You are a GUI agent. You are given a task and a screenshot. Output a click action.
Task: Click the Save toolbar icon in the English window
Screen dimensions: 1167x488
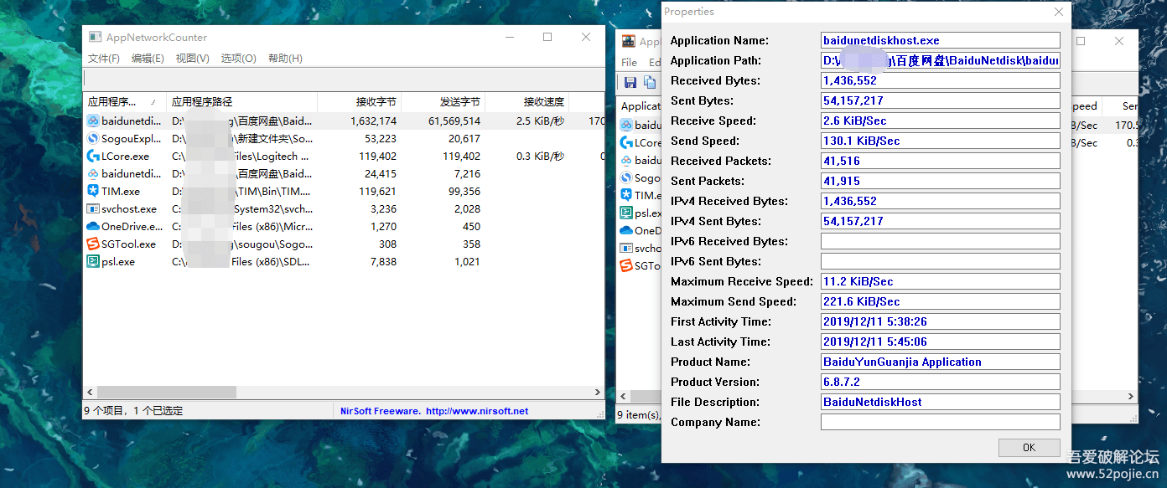pyautogui.click(x=629, y=81)
